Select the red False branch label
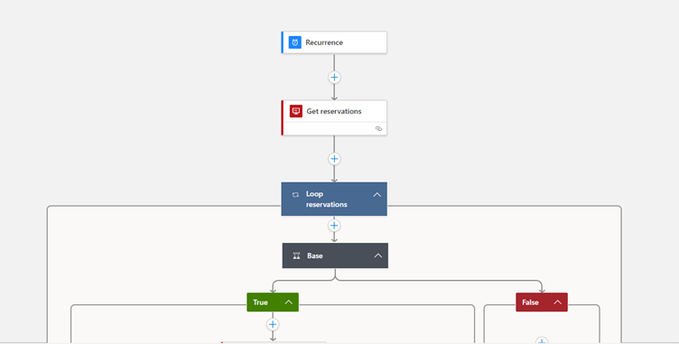This screenshot has height=344, width=679. pyautogui.click(x=530, y=302)
